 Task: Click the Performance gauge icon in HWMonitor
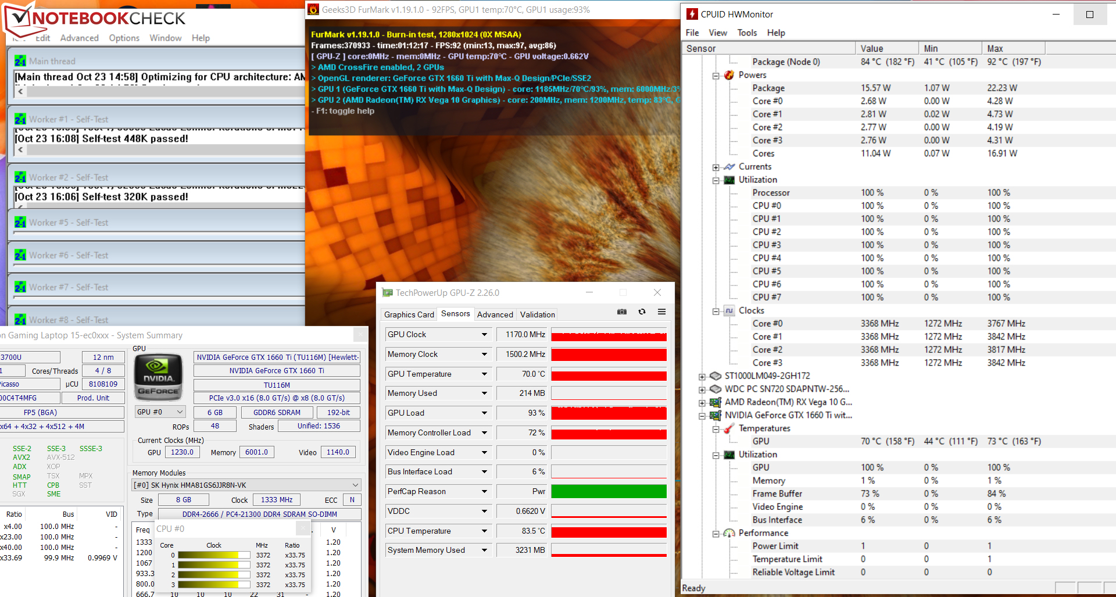(x=729, y=533)
